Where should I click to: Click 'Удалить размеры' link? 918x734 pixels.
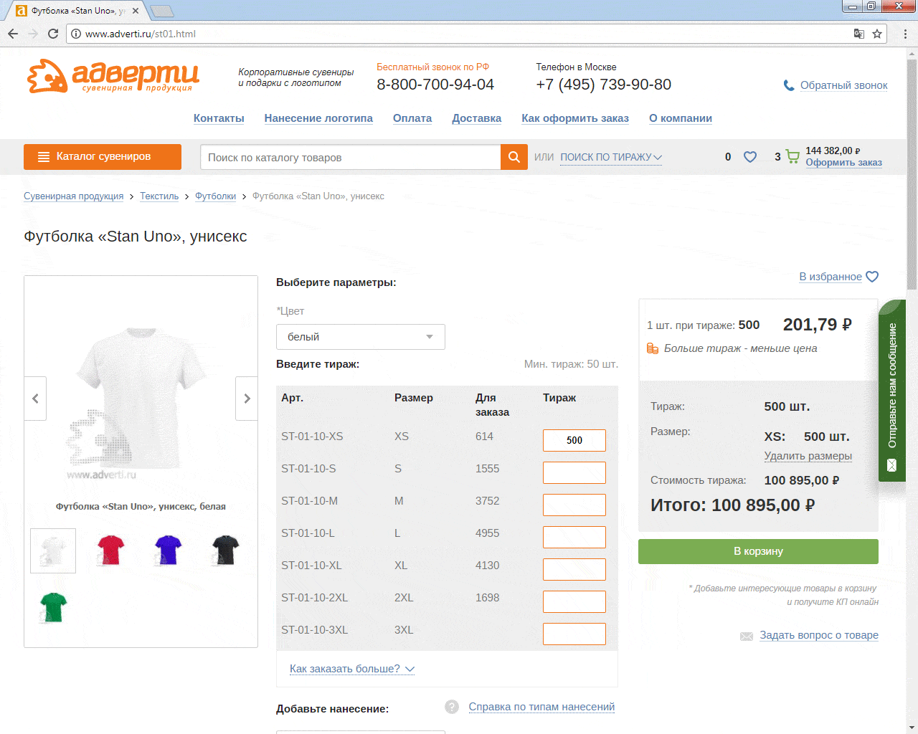pos(808,456)
